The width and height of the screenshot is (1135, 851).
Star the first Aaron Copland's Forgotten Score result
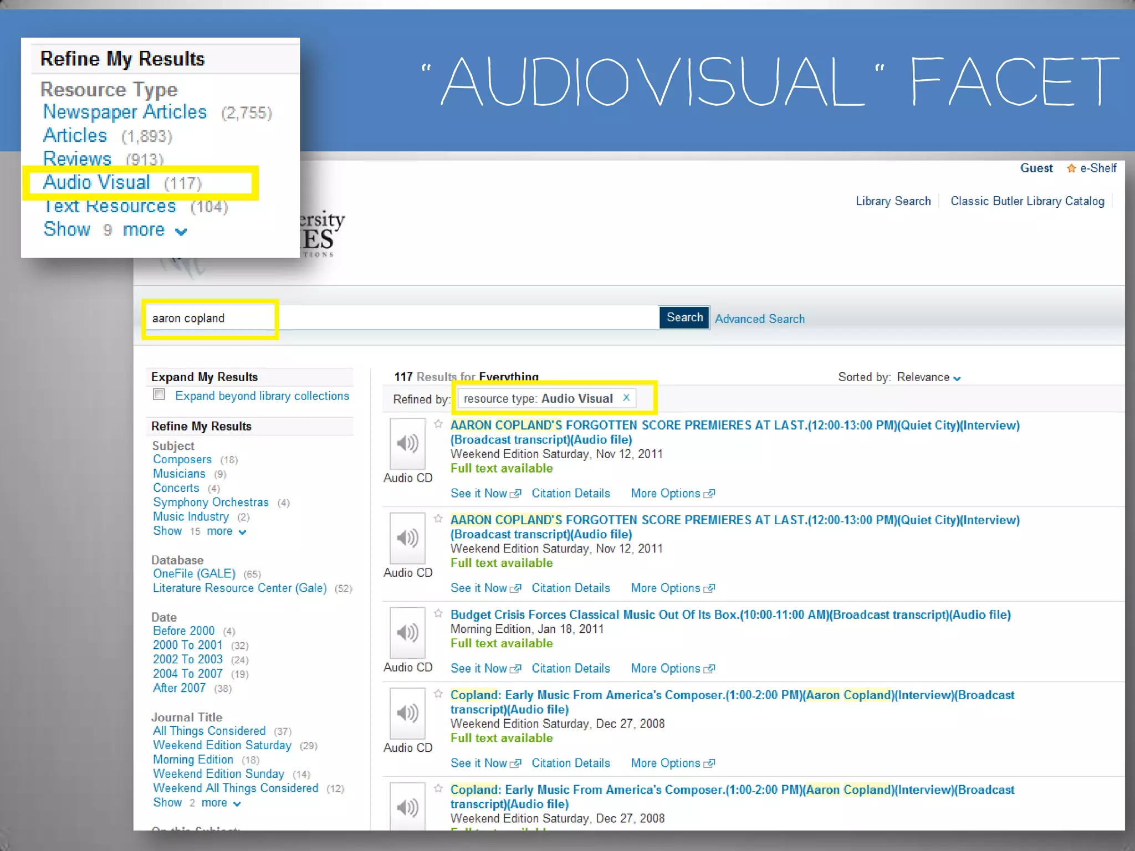pos(438,424)
